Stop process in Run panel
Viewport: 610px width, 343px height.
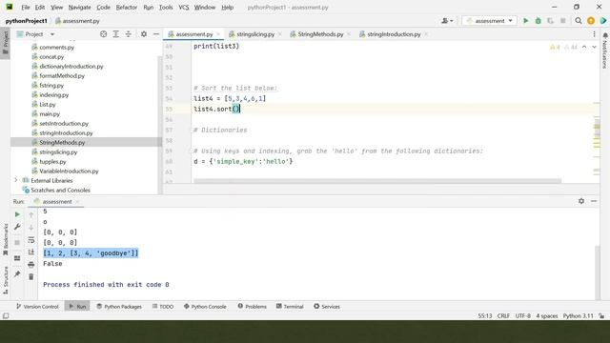pyautogui.click(x=17, y=242)
